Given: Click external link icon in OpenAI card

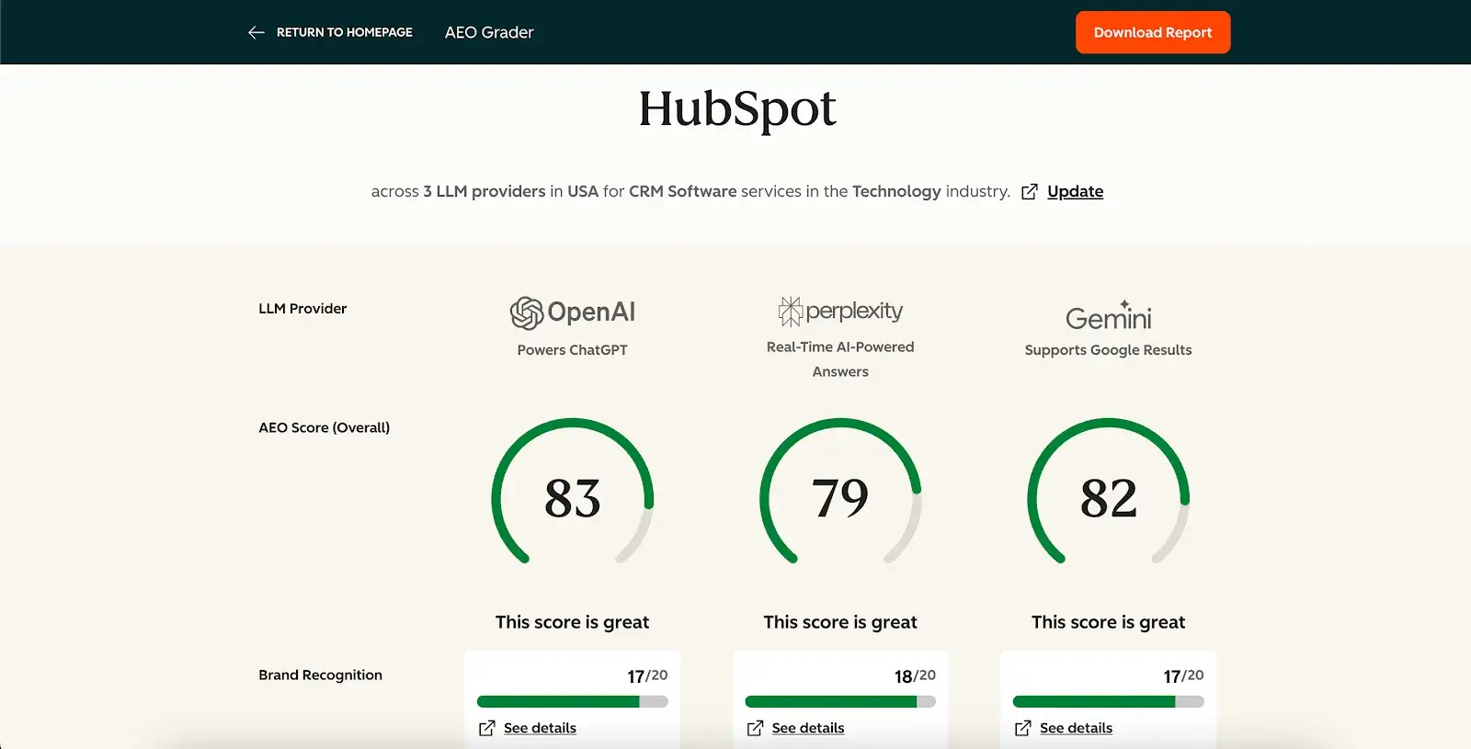Looking at the screenshot, I should (487, 728).
